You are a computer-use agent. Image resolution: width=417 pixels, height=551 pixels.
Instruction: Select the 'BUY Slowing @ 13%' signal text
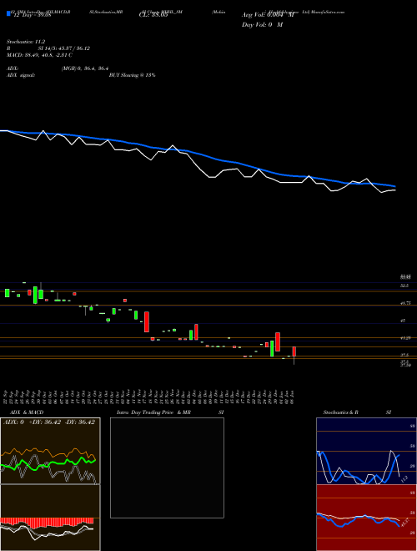point(132,75)
